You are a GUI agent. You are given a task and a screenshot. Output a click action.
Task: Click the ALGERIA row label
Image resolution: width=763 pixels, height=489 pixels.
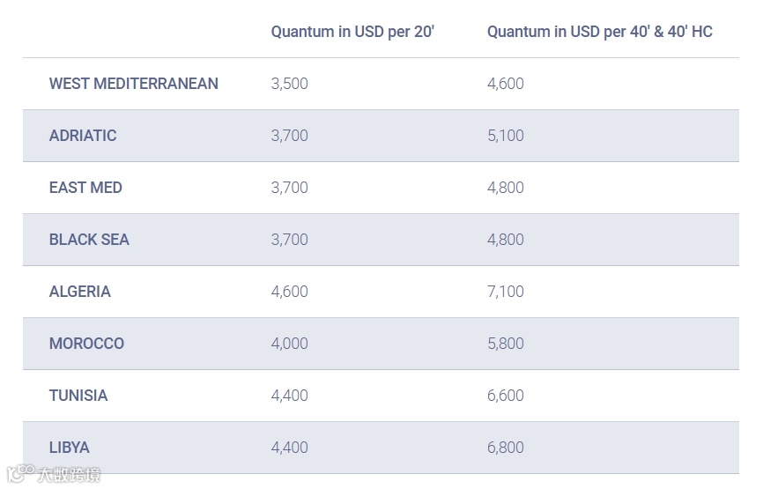80,292
